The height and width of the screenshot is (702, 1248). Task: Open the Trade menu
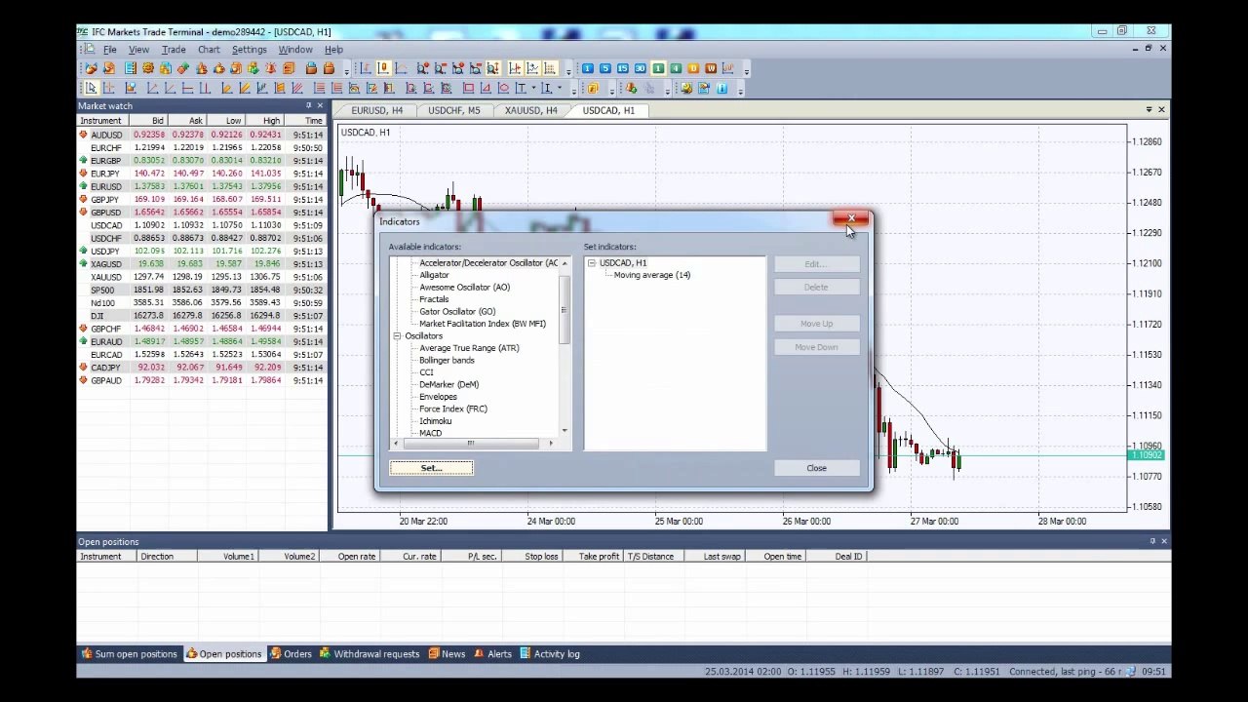point(174,50)
